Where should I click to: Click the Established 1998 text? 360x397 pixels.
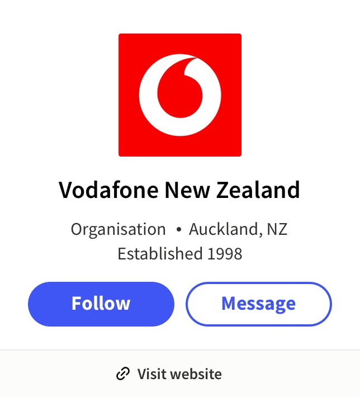180,254
